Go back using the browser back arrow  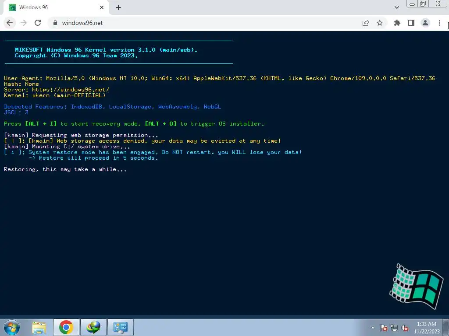tap(10, 23)
